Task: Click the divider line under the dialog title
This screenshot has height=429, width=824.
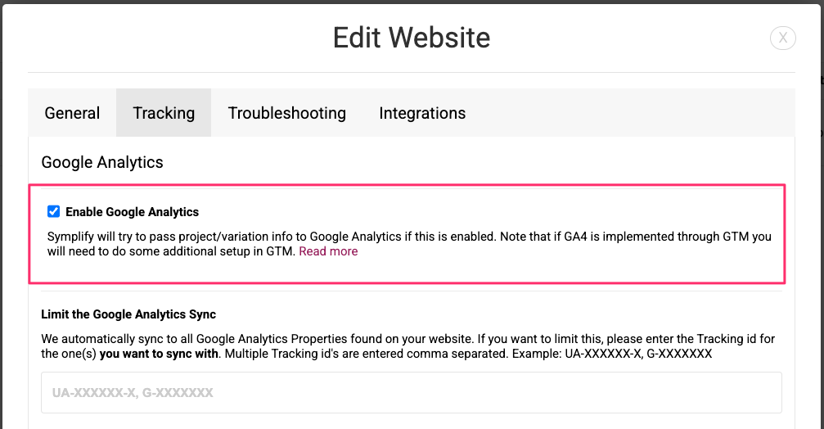Action: (412, 73)
